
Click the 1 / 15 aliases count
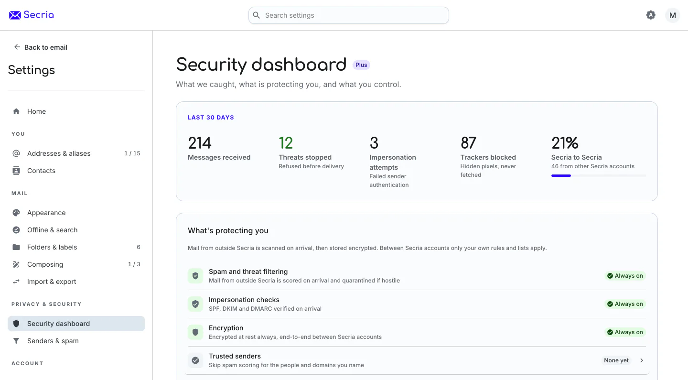pyautogui.click(x=132, y=153)
